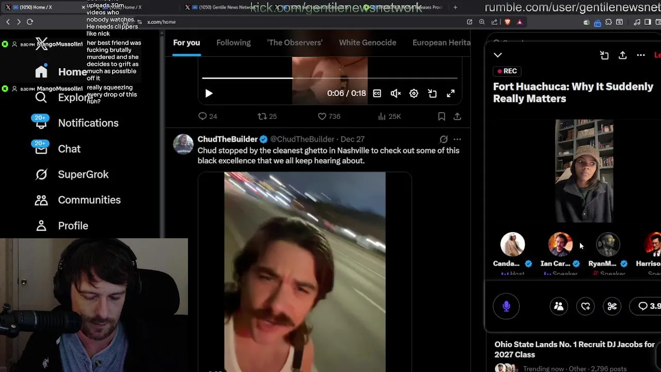Viewport: 661px width, 372px height.
Task: Pop out video to picture-in-picture
Action: coord(432,94)
